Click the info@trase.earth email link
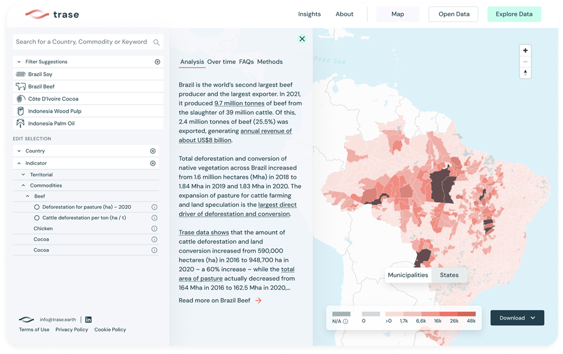 pos(58,320)
